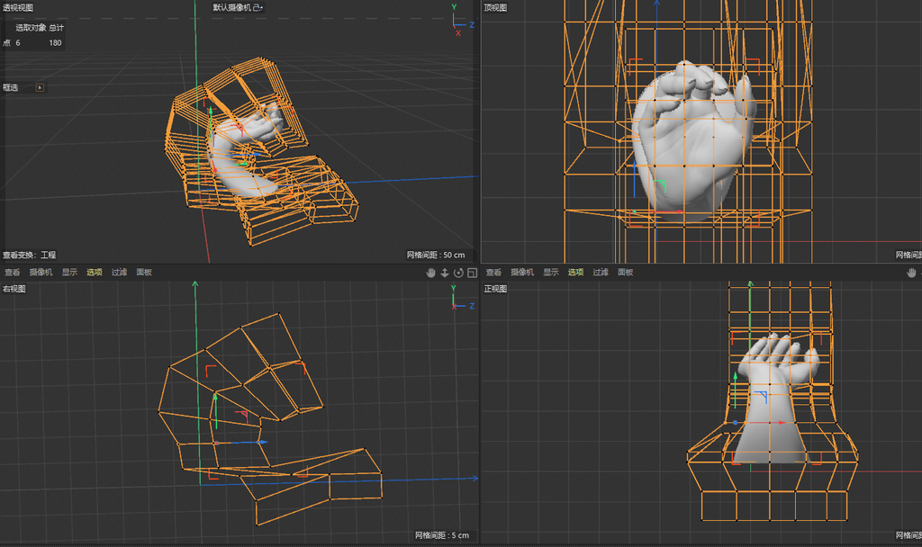922x547 pixels.
Task: Open 摄像机 menu above front view
Action: (x=522, y=272)
